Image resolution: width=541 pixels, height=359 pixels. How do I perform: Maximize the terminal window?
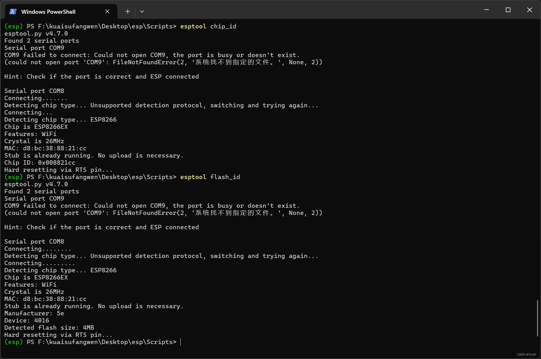[508, 10]
